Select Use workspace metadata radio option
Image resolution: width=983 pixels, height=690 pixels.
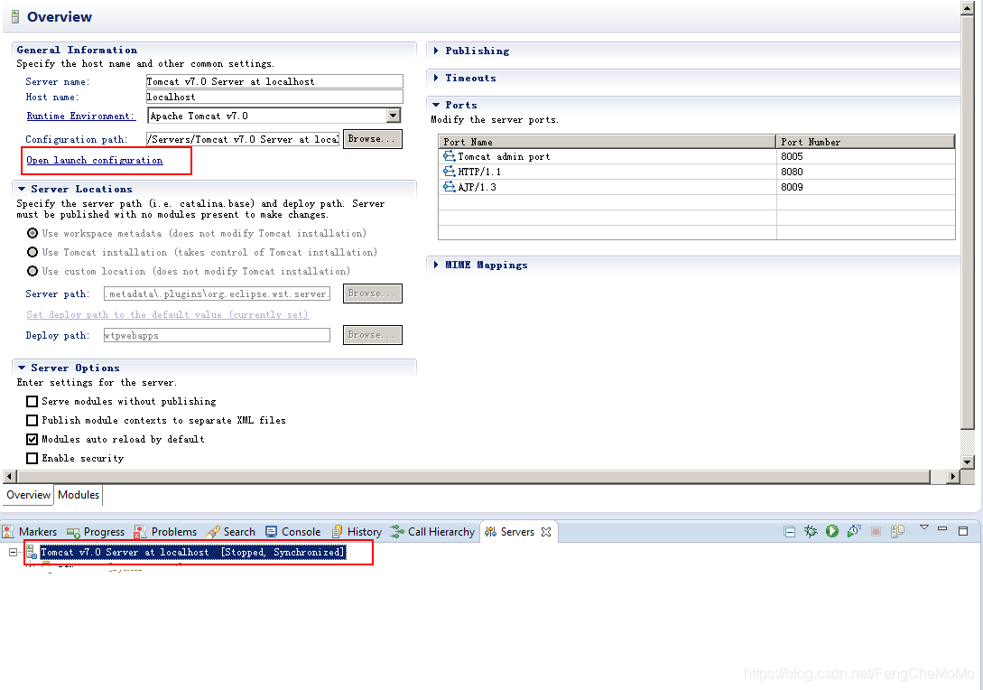(x=32, y=233)
